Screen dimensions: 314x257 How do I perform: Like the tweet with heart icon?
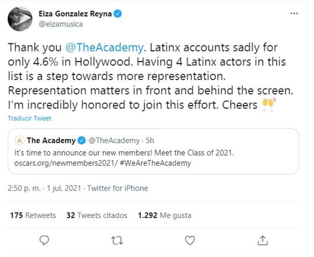point(190,240)
